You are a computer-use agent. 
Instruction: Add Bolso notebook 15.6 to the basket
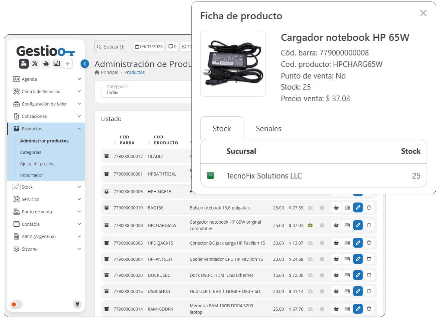click(x=336, y=208)
